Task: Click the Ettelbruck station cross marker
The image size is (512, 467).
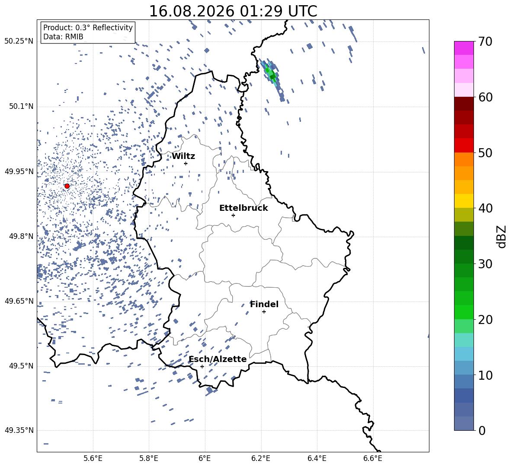Action: (x=233, y=215)
